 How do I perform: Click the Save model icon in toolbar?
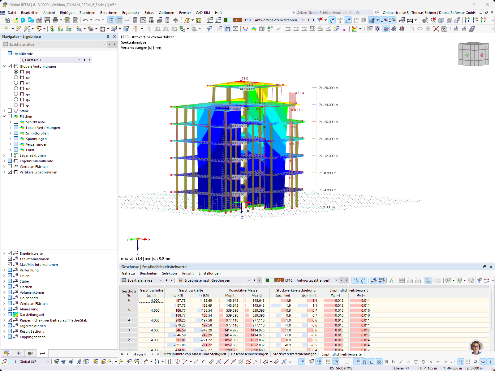point(47,20)
